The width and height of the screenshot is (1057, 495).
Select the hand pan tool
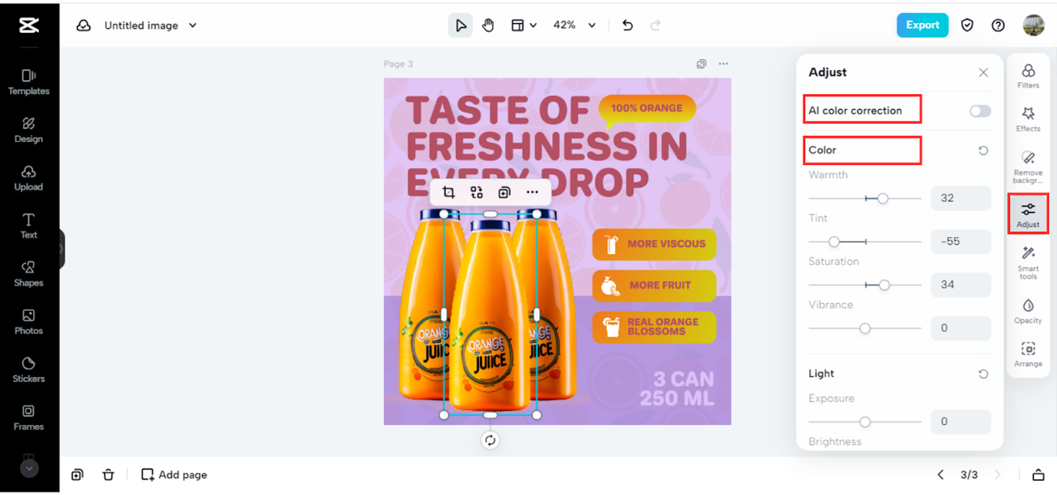pos(488,26)
